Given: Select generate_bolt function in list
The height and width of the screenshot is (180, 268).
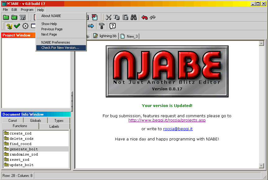Looking at the screenshot, I should tap(36, 149).
